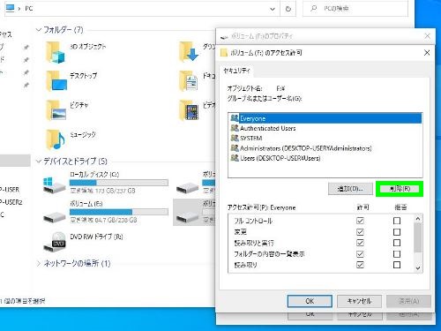Click the Apply (適用) button
441x331 pixels.
tap(408, 301)
